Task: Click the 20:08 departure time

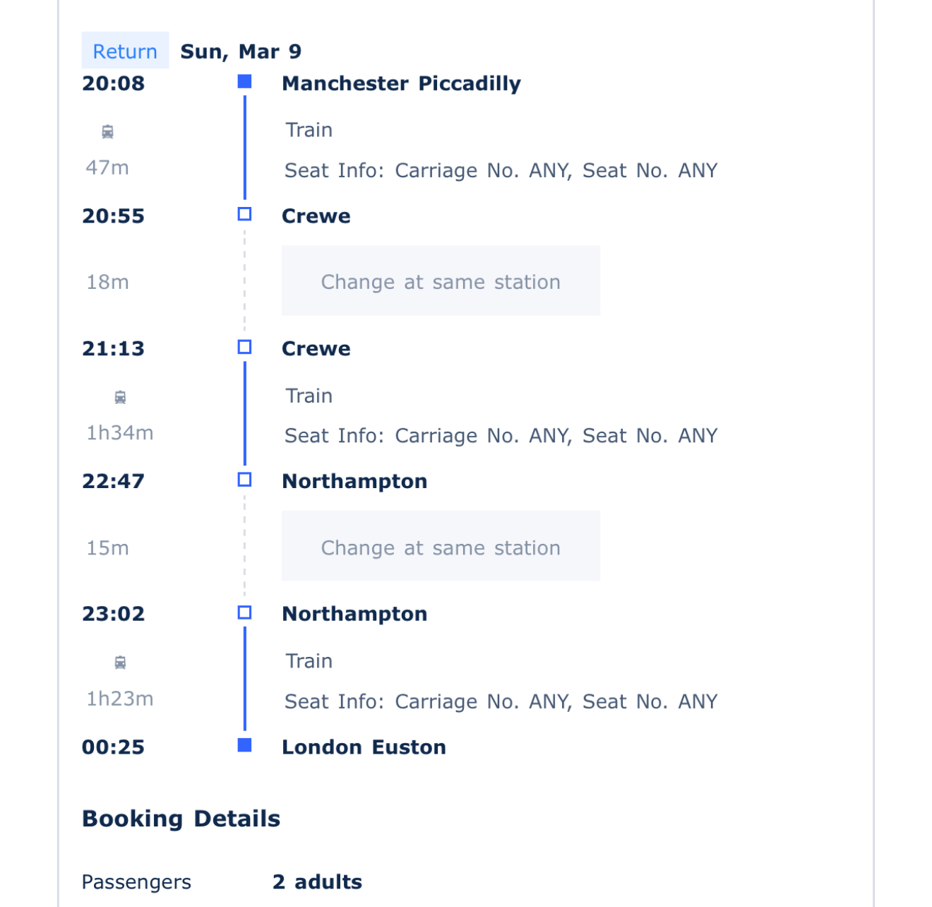Action: pos(113,83)
